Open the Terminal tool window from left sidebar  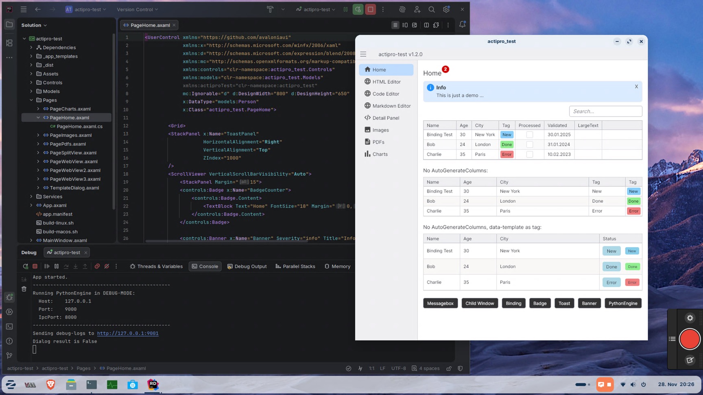pos(9,326)
